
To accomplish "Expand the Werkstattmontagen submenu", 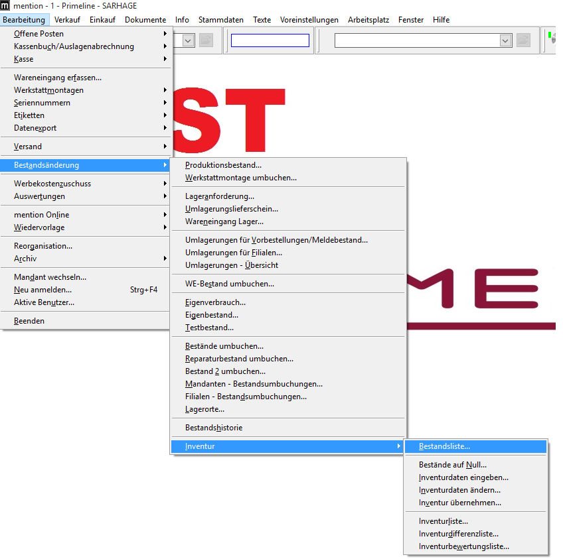I will [44, 90].
